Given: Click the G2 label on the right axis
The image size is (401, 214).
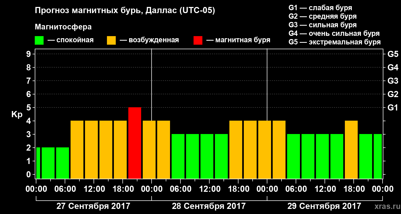Looking at the screenshot, I should [x=393, y=94].
